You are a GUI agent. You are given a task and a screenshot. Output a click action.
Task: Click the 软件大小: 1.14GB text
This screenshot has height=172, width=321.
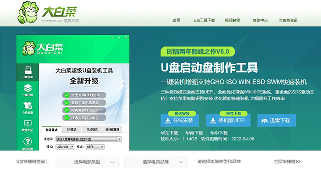pyautogui.click(x=179, y=139)
